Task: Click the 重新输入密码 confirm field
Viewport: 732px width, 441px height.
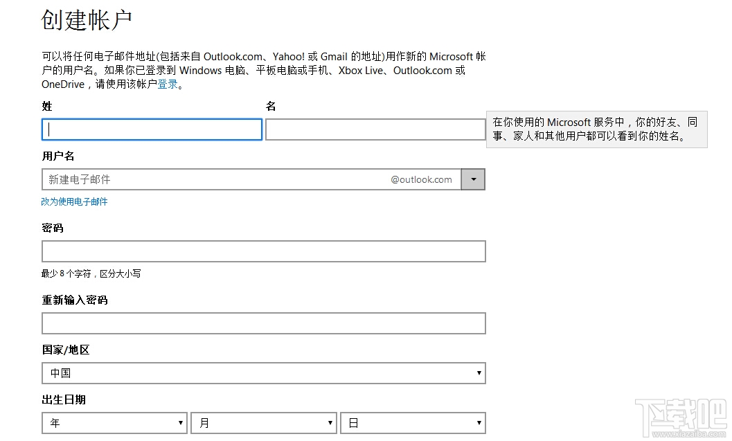Action: click(x=263, y=323)
